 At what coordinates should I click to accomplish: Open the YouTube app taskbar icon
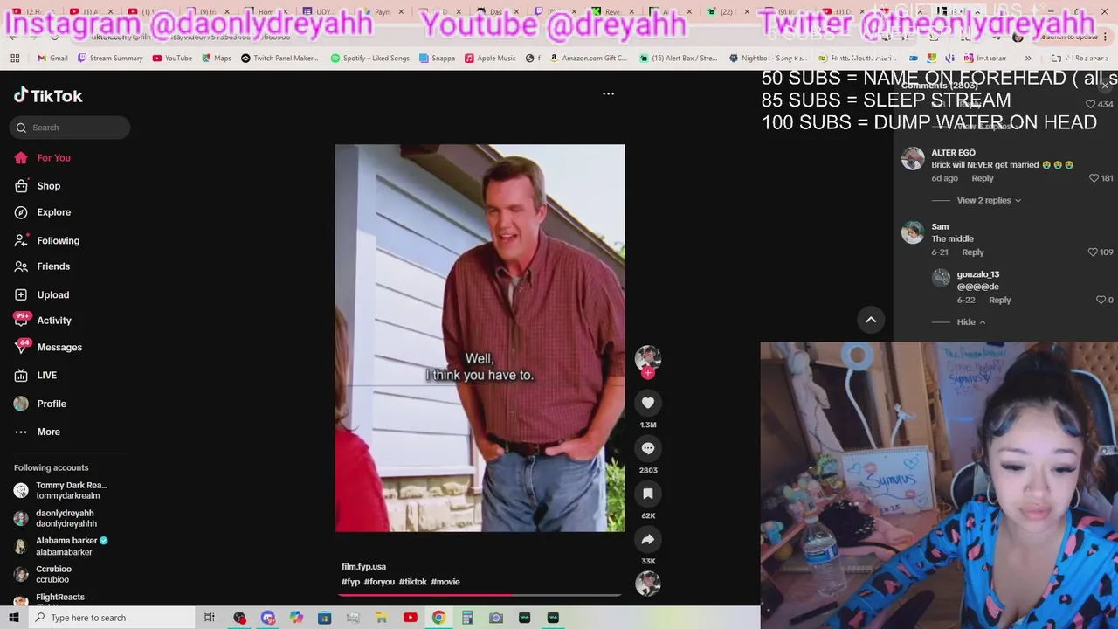point(410,618)
